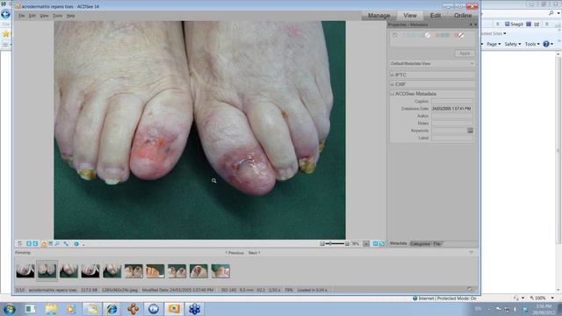Viewport: 562px width, 316px height.
Task: Click the zoom in icon beside slider
Action: pyautogui.click(x=347, y=244)
